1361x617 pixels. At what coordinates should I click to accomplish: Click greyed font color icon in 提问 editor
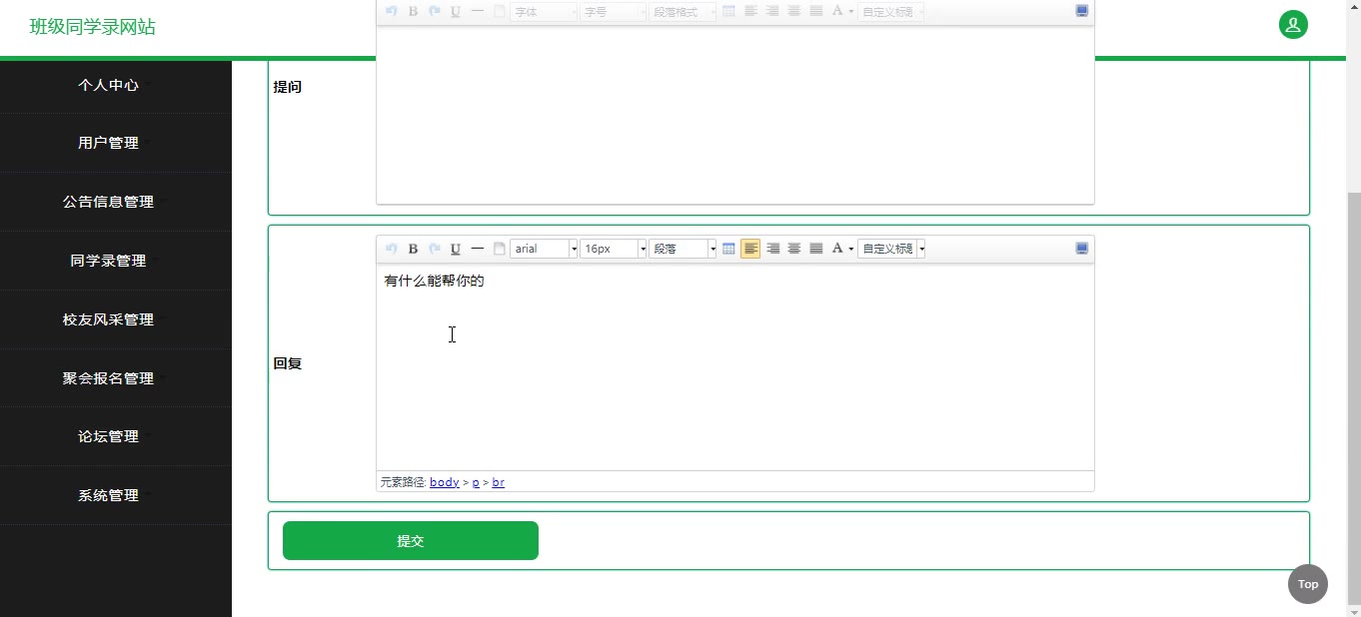point(837,12)
